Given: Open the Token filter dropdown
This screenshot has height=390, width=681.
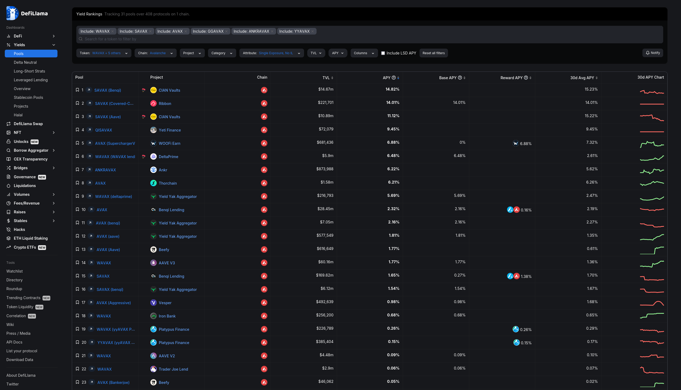Looking at the screenshot, I should pos(104,53).
